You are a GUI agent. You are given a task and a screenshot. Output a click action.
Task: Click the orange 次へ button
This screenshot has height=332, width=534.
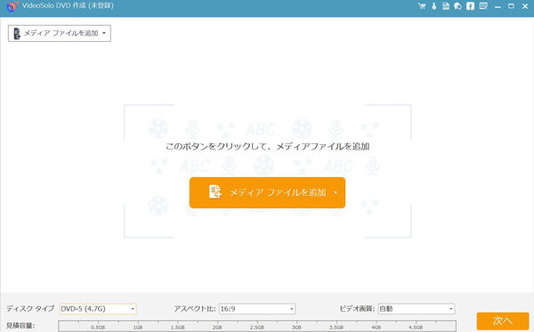(x=503, y=320)
